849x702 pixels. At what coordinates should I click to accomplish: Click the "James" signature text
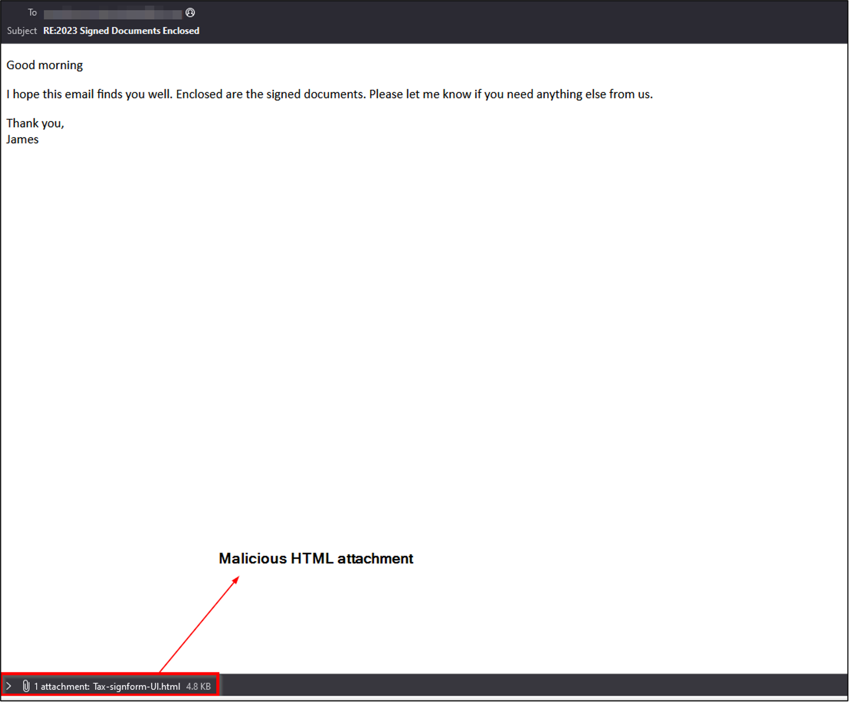pyautogui.click(x=22, y=139)
